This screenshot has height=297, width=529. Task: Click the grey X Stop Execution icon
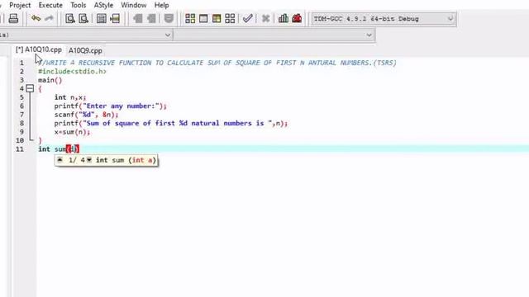point(265,18)
